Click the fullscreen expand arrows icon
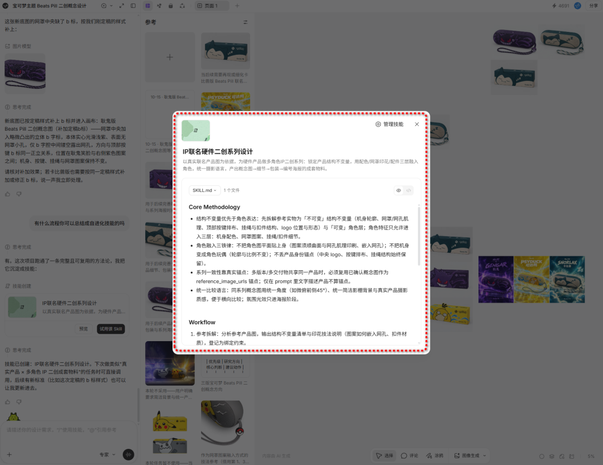This screenshot has width=603, height=465. coord(122,6)
